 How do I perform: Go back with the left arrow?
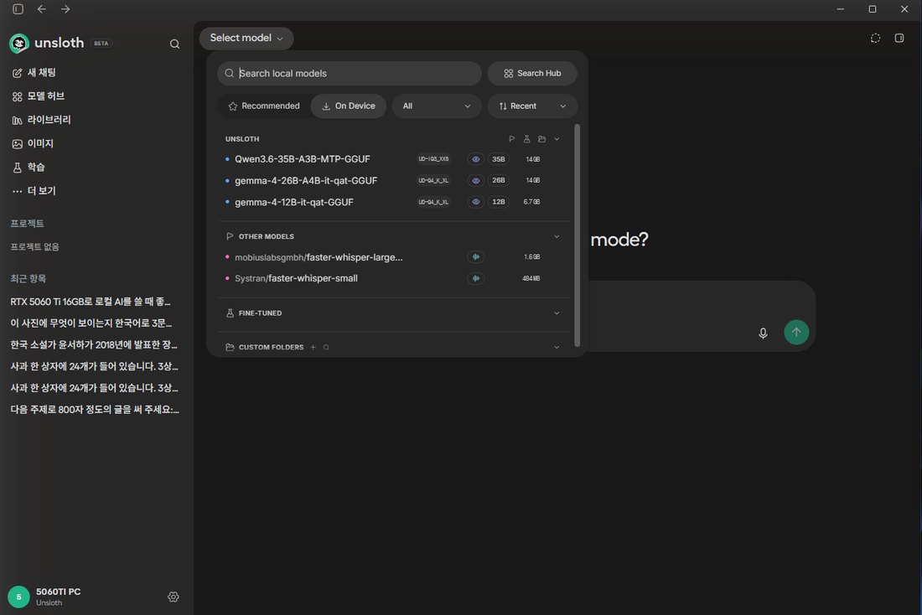[42, 9]
